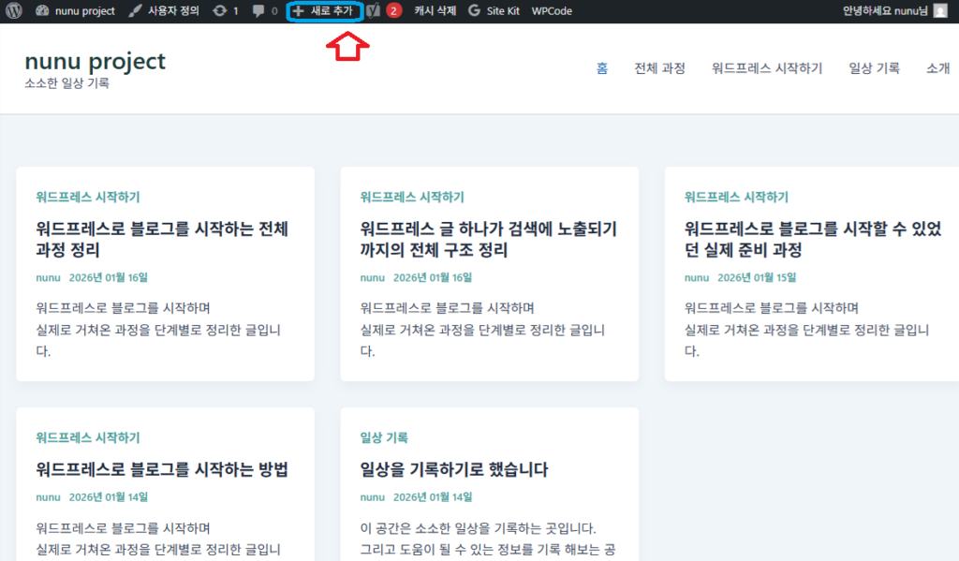The image size is (959, 561).
Task: Go to 전체 과정 menu item
Action: pyautogui.click(x=659, y=68)
